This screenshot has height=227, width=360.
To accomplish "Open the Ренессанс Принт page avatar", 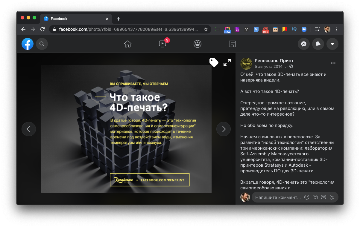I will pos(246,63).
